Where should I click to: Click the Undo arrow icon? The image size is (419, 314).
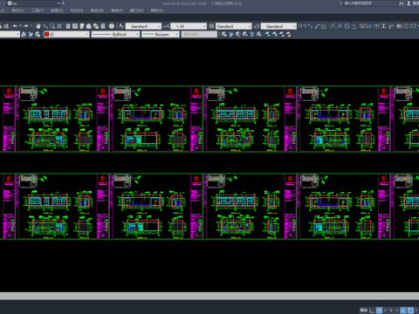[x=15, y=26]
